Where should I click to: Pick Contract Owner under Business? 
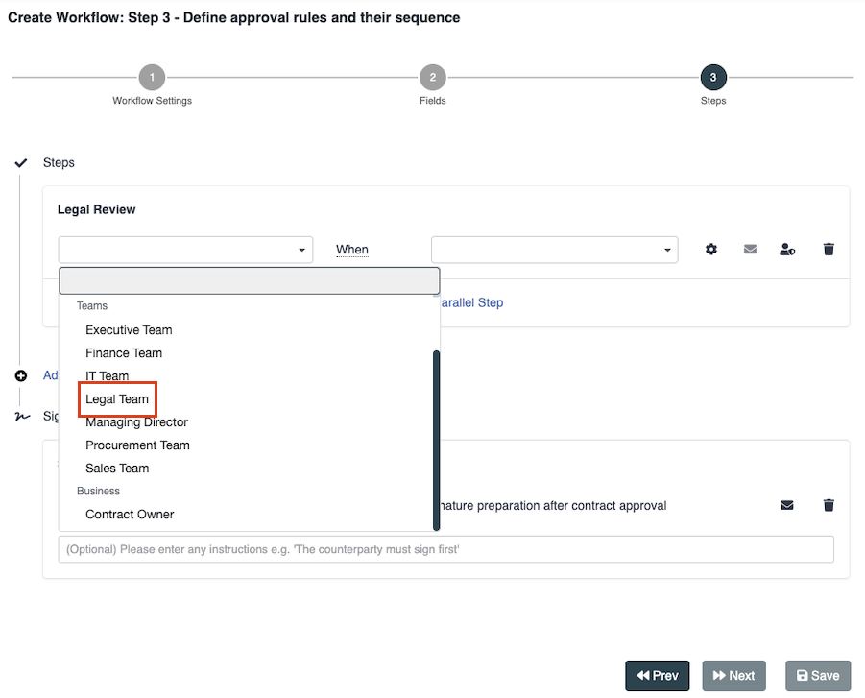[x=130, y=515]
